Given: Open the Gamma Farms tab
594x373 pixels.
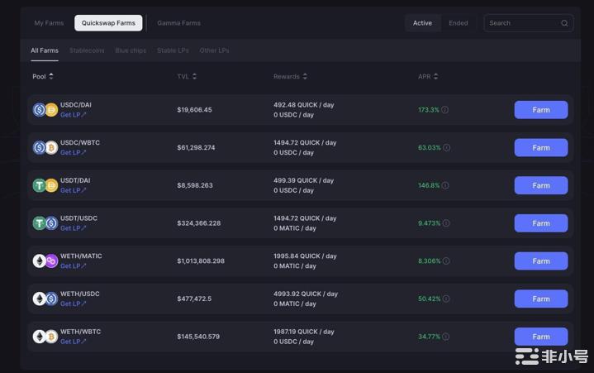Looking at the screenshot, I should pos(178,23).
